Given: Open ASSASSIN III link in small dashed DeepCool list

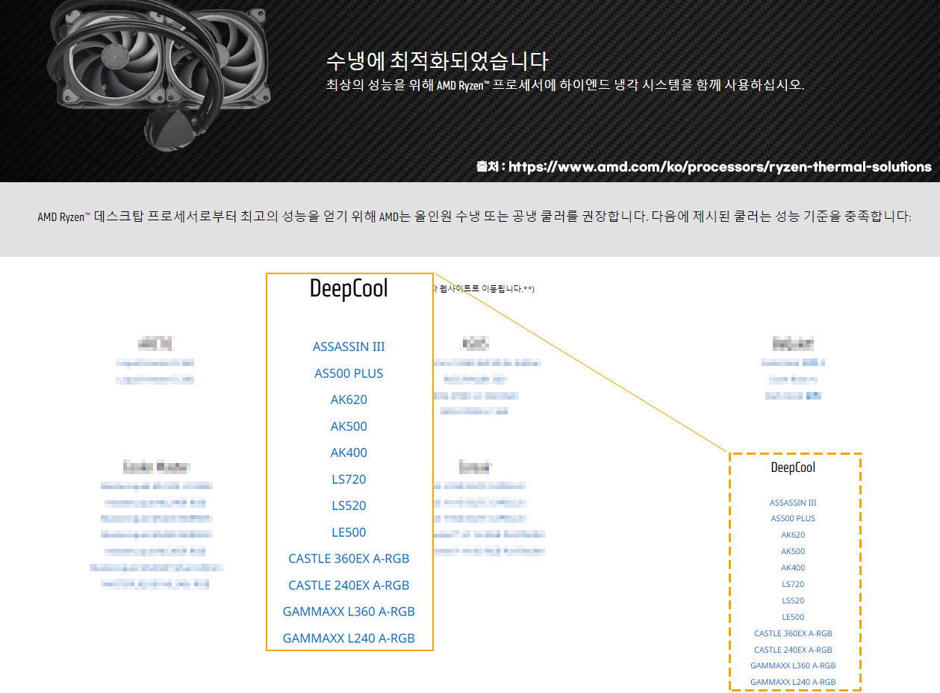Looking at the screenshot, I should 793,503.
